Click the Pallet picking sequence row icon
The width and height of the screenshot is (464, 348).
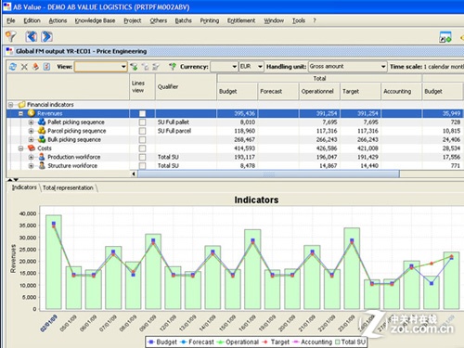pyautogui.click(x=42, y=122)
